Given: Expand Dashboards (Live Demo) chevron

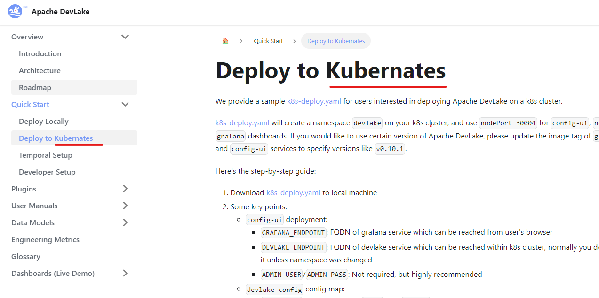Looking at the screenshot, I should pyautogui.click(x=125, y=273).
